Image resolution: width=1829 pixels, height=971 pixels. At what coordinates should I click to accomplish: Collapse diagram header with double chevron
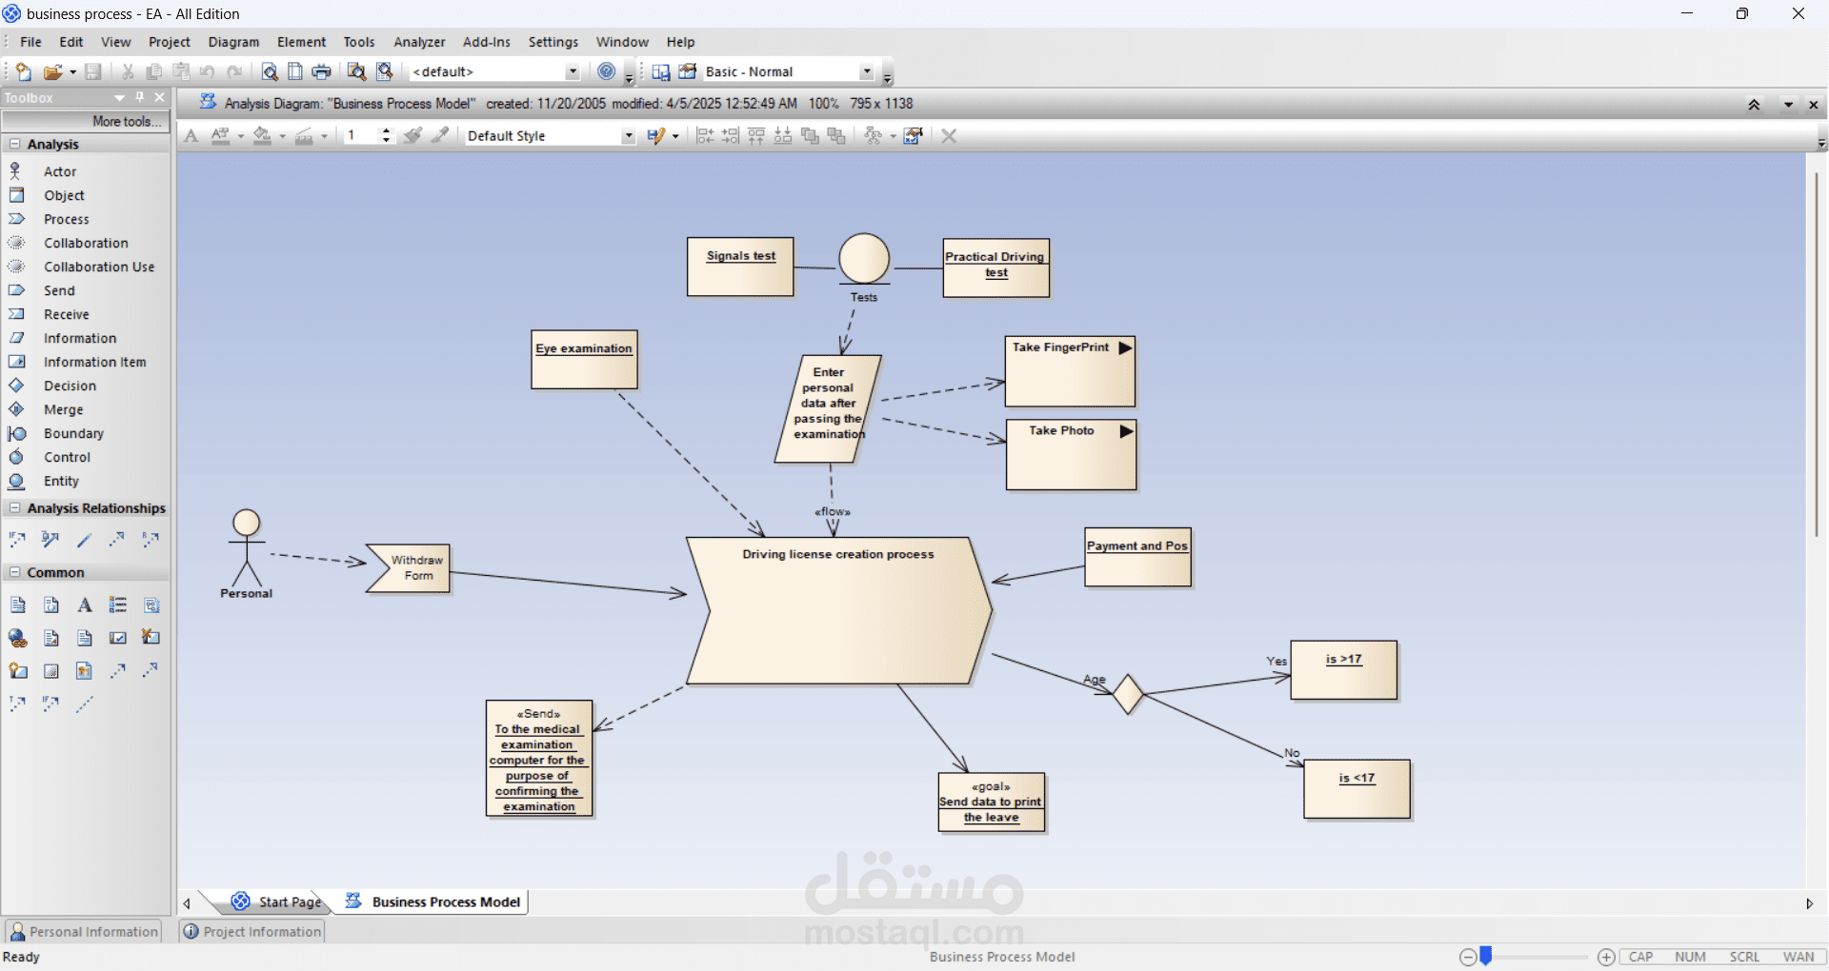[1754, 105]
